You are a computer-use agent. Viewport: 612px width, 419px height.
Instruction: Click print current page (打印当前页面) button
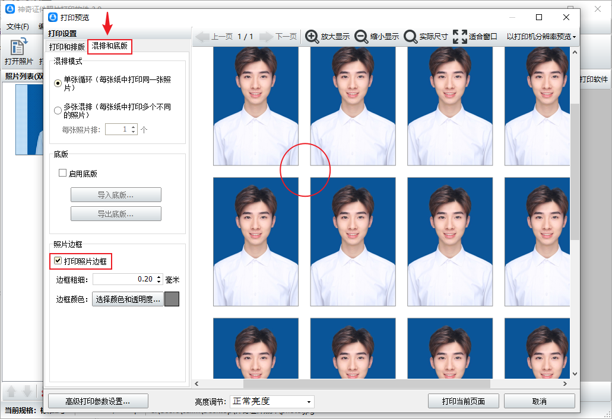[463, 401]
